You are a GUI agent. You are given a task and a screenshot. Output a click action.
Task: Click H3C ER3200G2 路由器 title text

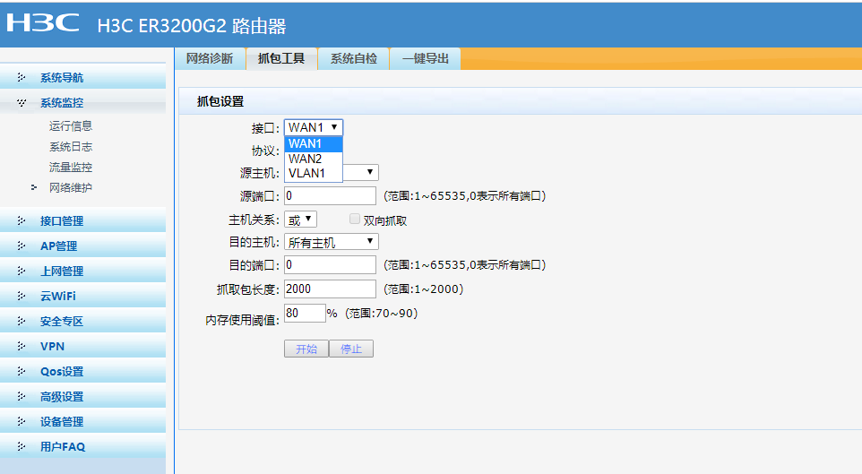click(192, 26)
